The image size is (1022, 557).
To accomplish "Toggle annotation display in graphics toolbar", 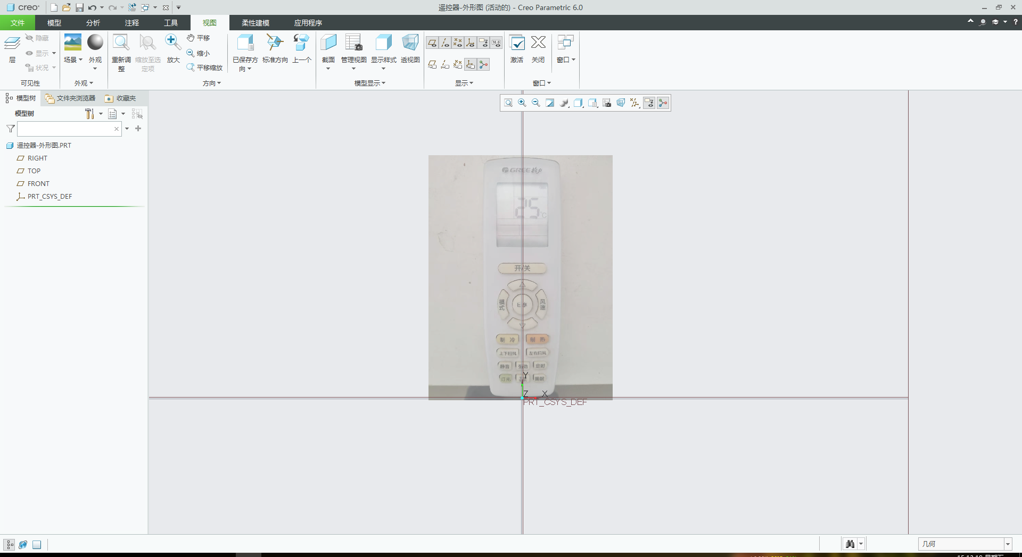I will [649, 103].
